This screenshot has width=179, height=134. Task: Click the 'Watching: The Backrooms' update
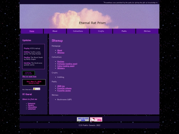pyautogui.click(x=33, y=64)
